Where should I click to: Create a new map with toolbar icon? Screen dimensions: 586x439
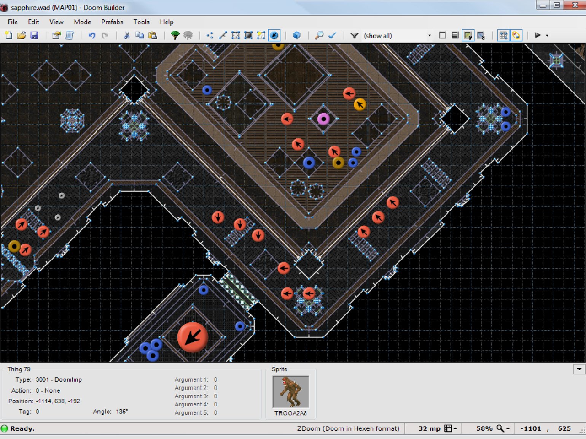(9, 35)
